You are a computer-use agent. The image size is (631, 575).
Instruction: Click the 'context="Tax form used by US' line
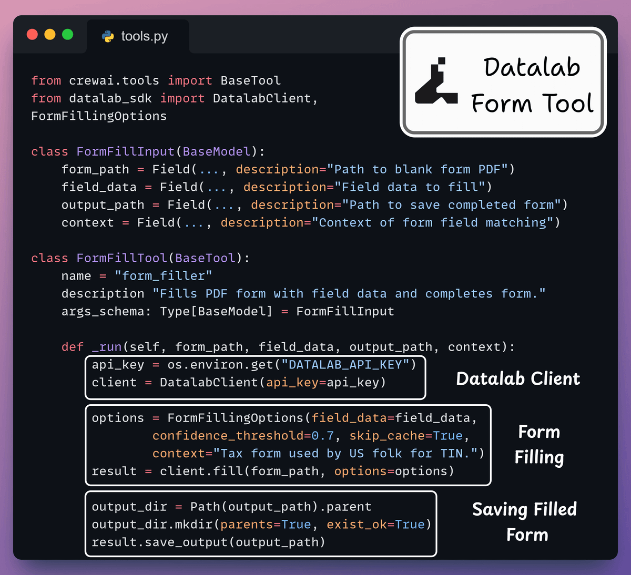tap(318, 454)
